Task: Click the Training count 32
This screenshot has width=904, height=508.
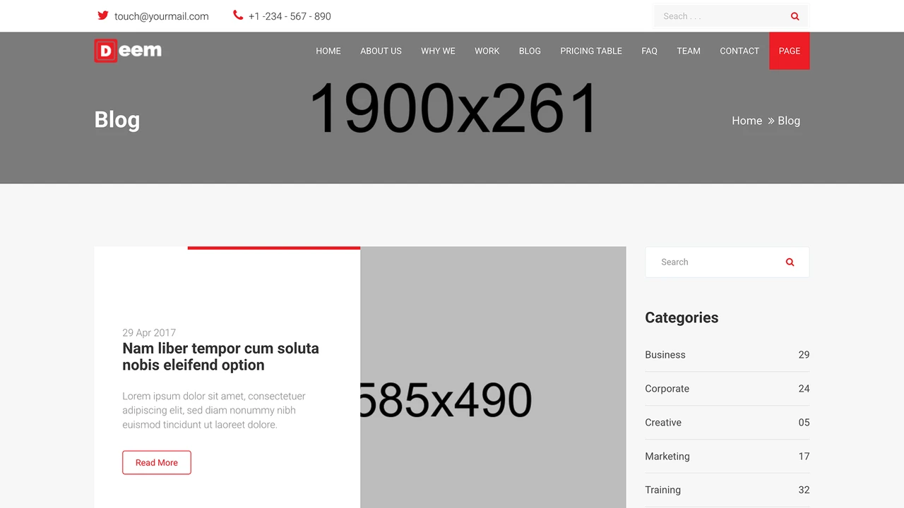Action: click(804, 490)
